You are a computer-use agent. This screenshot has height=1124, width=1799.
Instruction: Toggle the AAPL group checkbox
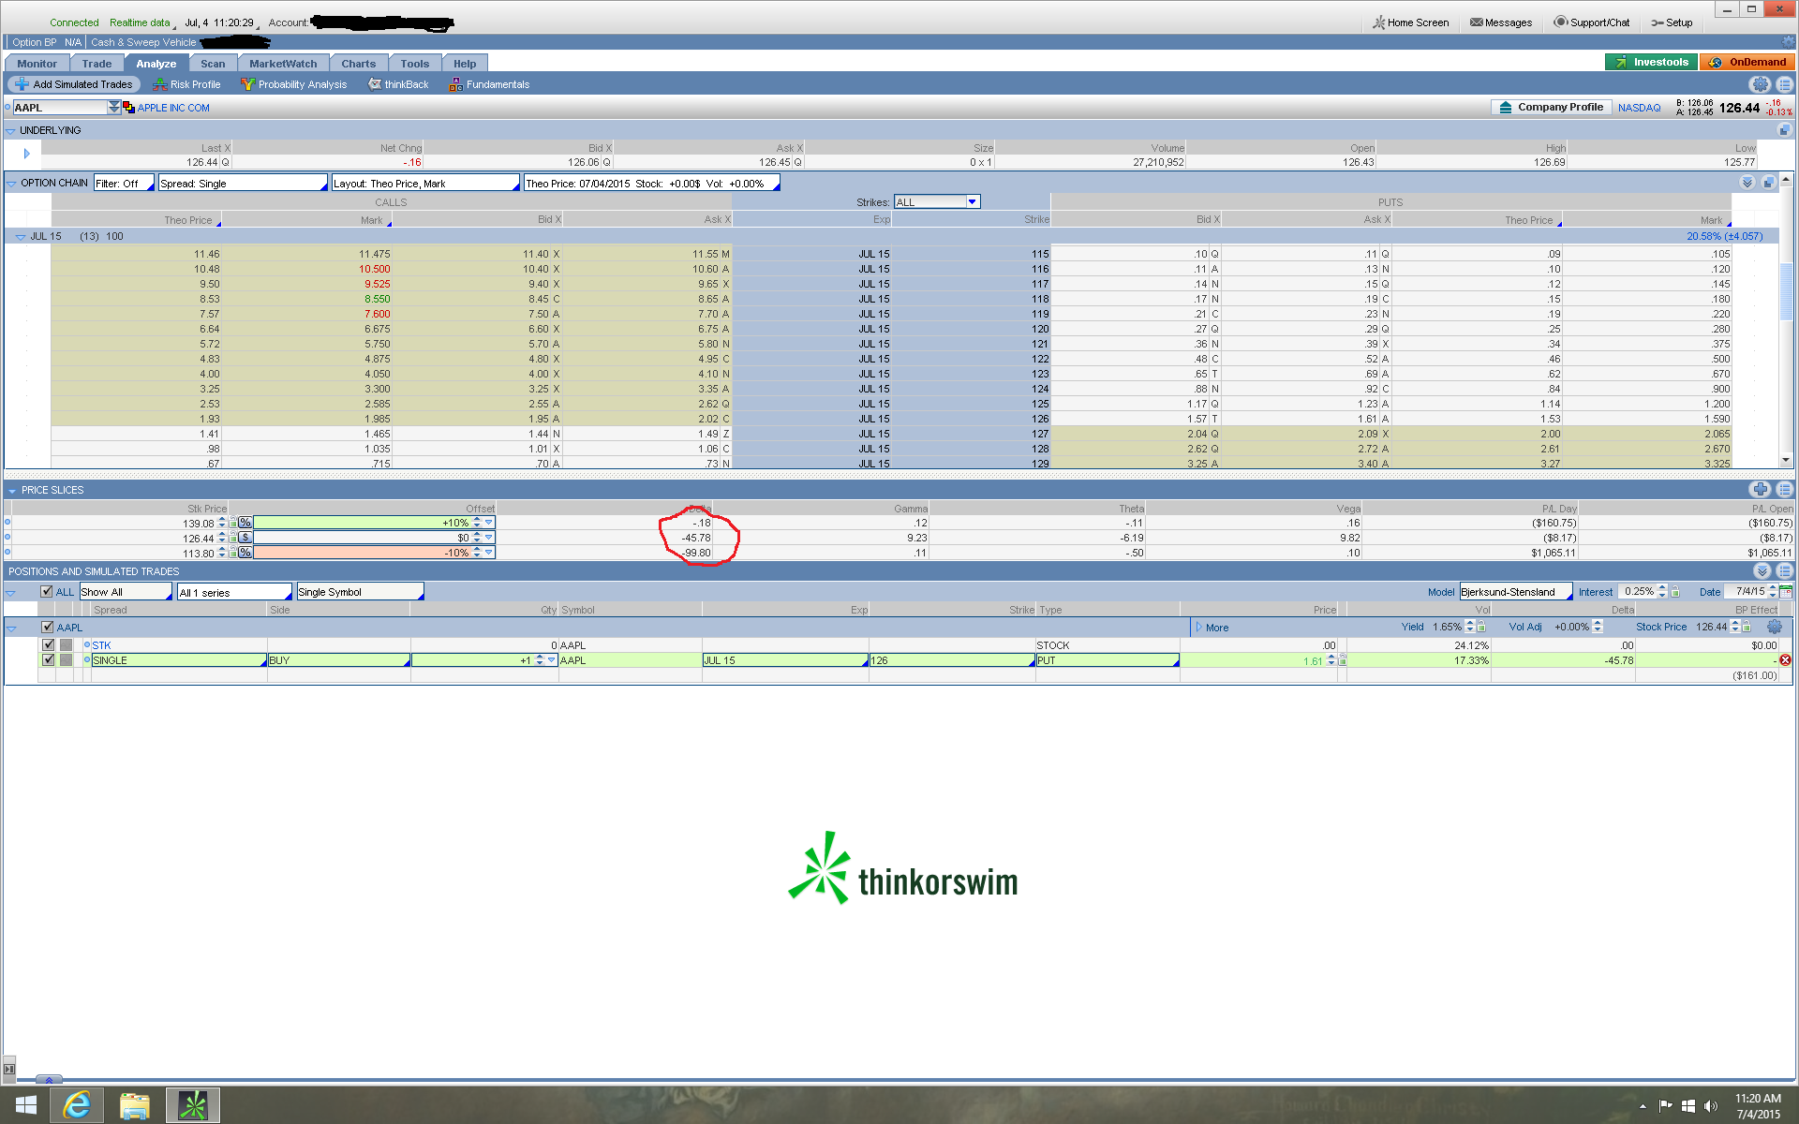(x=47, y=628)
